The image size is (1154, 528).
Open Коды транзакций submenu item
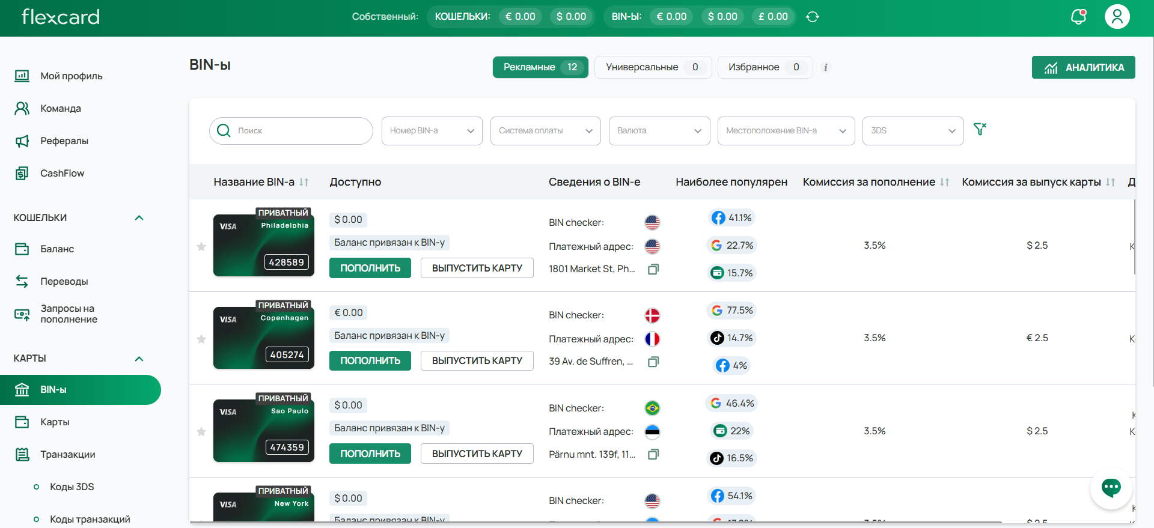[90, 519]
